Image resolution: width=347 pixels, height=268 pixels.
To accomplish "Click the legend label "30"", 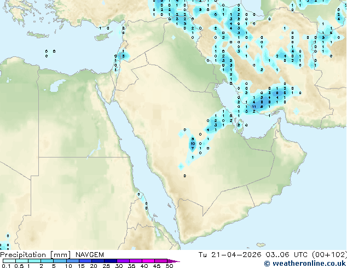I will click(119, 266).
